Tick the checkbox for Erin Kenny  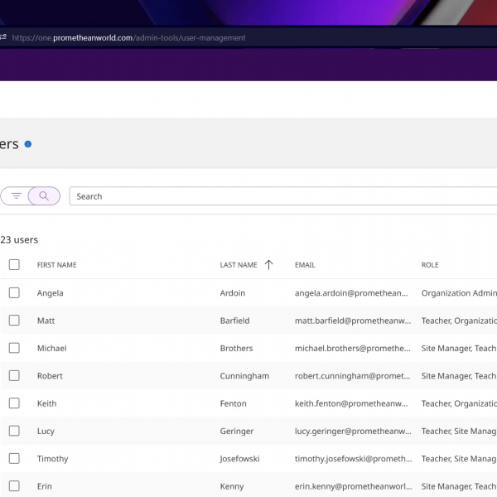(14, 486)
